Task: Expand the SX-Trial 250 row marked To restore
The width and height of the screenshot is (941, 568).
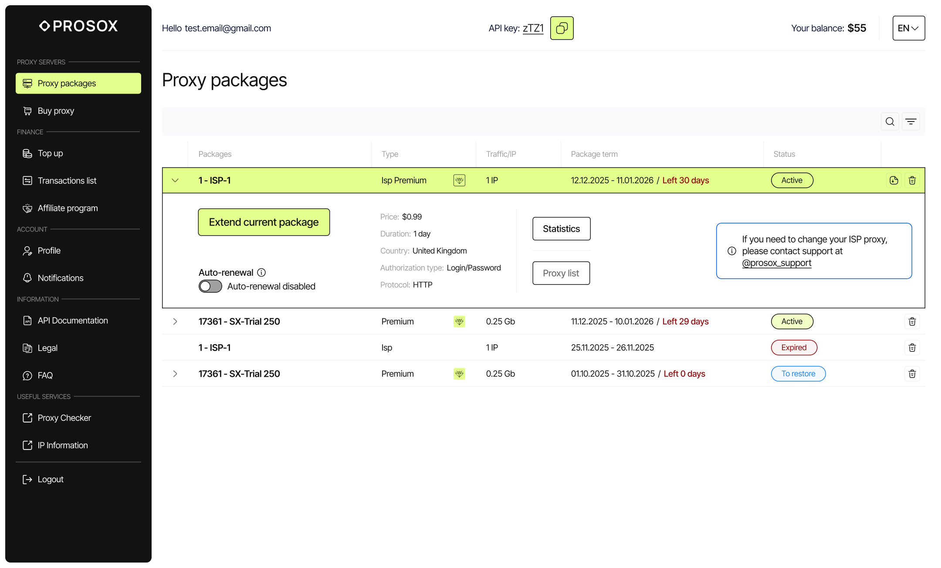Action: 175,374
